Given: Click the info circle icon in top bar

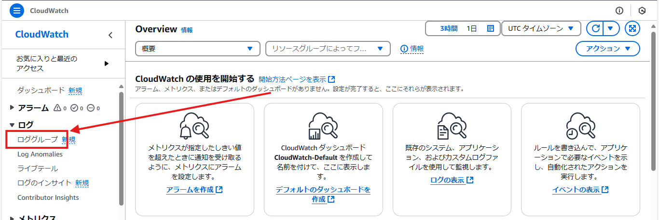Looking at the screenshot, I should (x=619, y=11).
